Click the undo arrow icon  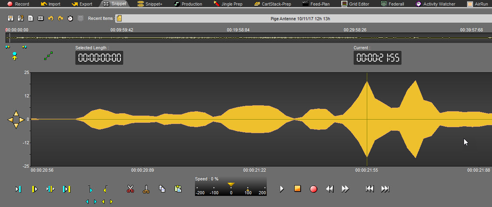coord(51,19)
